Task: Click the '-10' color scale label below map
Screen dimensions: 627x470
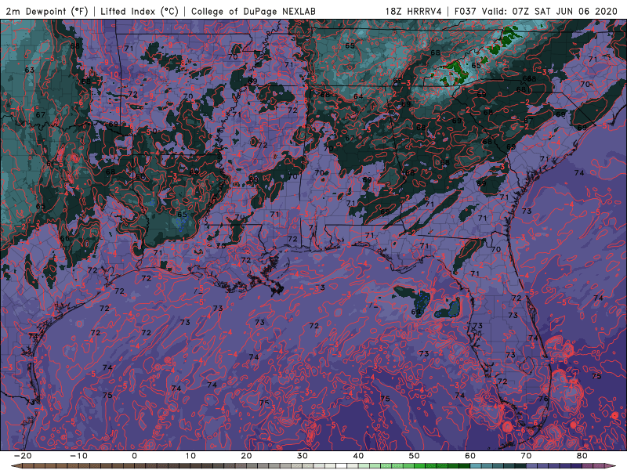Action: (78, 456)
